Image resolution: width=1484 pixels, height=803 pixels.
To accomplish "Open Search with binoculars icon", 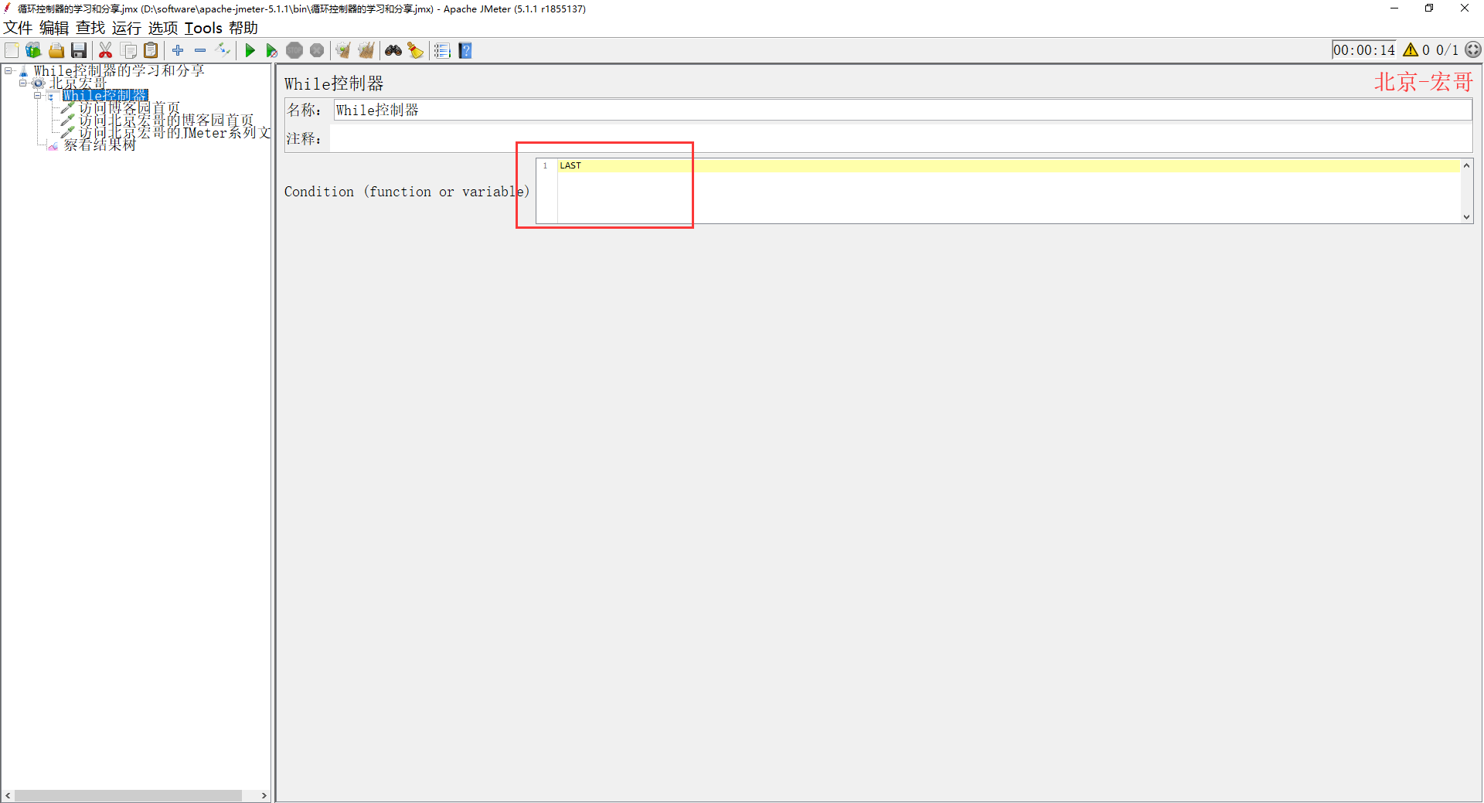I will (393, 50).
